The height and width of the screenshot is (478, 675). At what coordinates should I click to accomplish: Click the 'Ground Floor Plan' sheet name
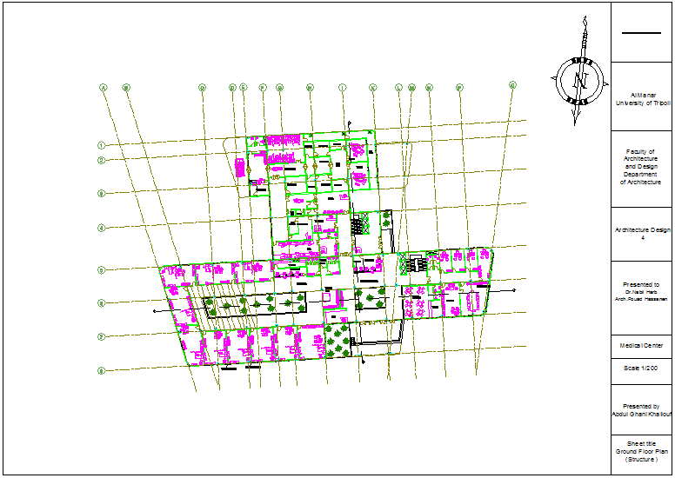tap(642, 452)
